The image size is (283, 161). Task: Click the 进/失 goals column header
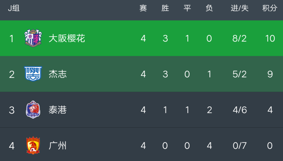[239, 8]
